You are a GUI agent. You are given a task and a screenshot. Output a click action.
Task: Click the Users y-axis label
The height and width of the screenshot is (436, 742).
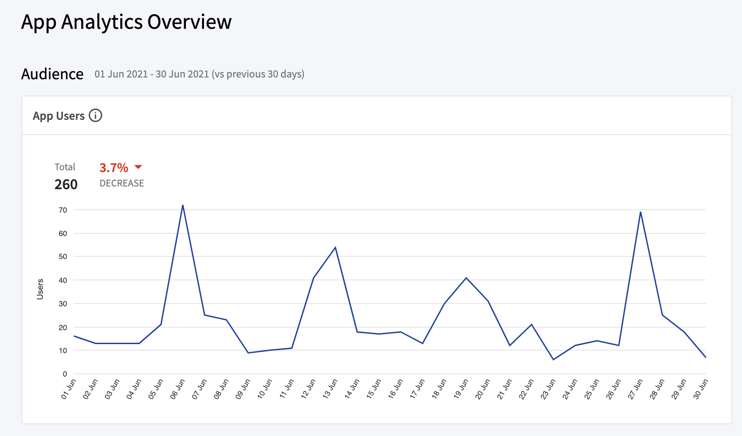click(40, 289)
